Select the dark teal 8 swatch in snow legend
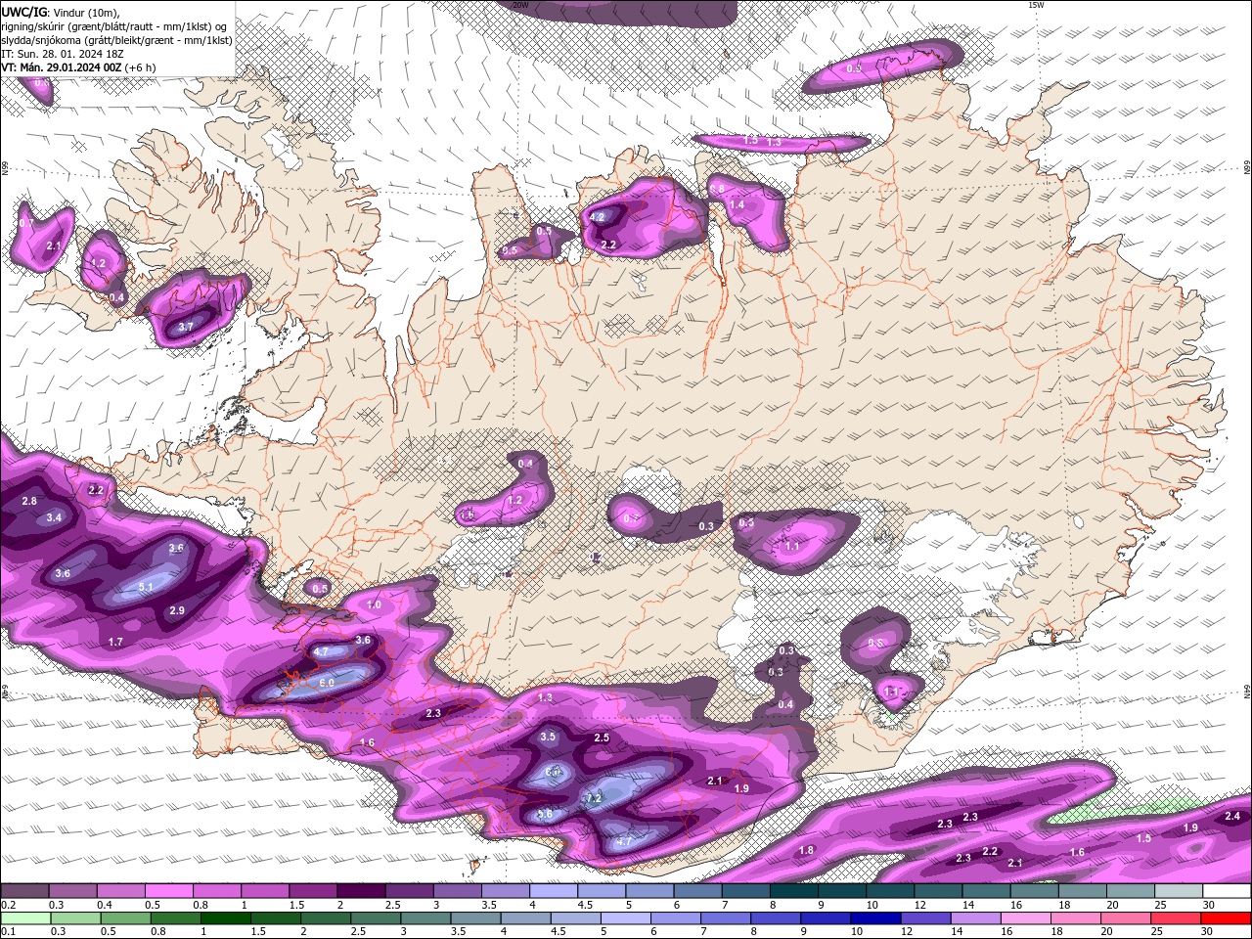 792,891
